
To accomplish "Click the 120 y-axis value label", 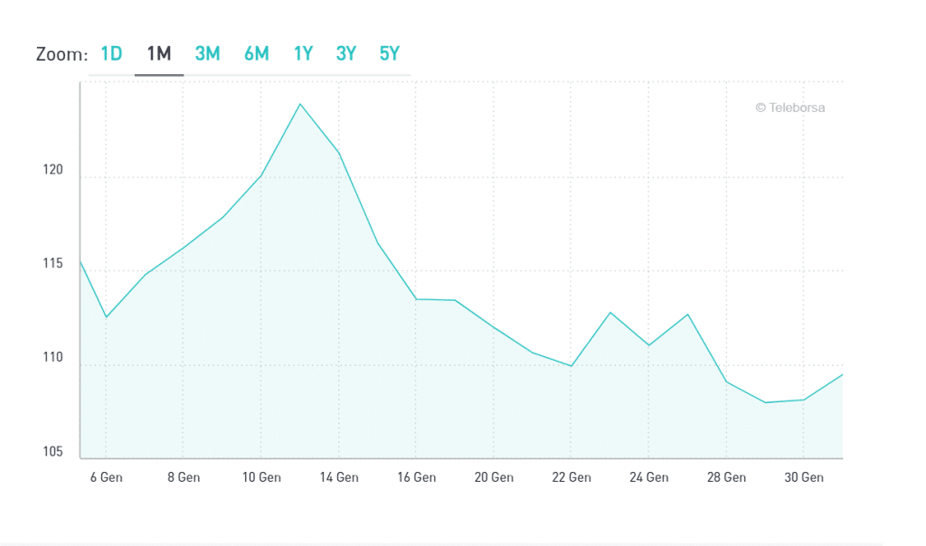I will pyautogui.click(x=56, y=170).
